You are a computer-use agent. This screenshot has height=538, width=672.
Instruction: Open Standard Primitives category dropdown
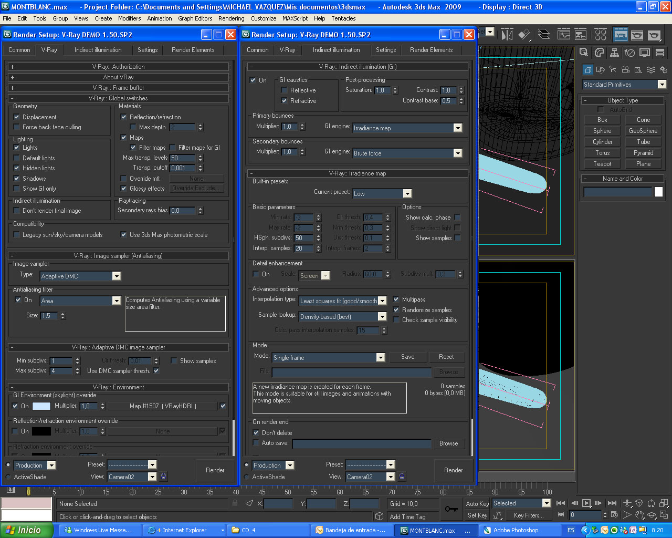(x=624, y=85)
